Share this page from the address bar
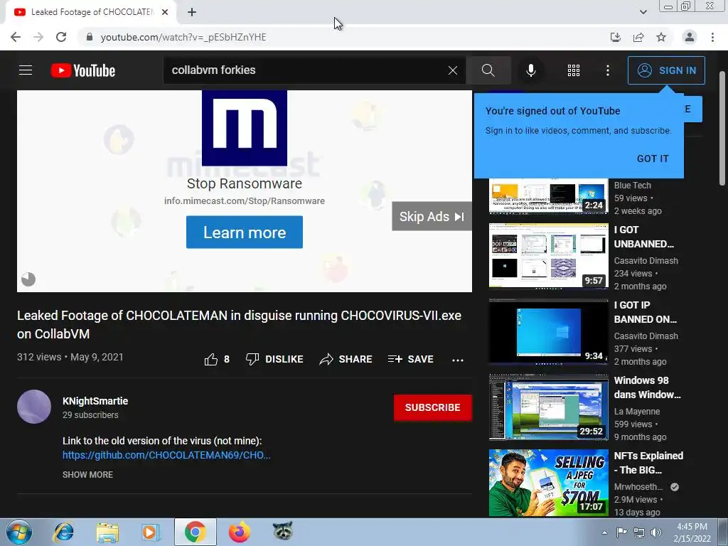 pos(638,37)
